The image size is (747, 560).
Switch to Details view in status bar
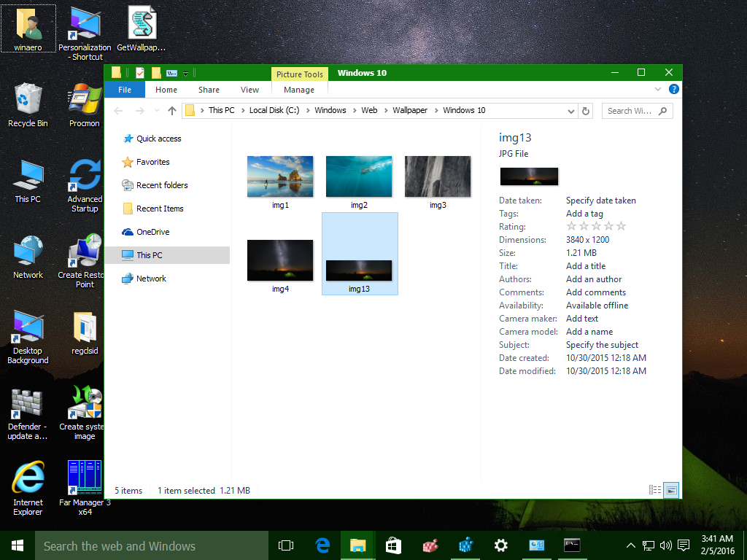pos(654,489)
